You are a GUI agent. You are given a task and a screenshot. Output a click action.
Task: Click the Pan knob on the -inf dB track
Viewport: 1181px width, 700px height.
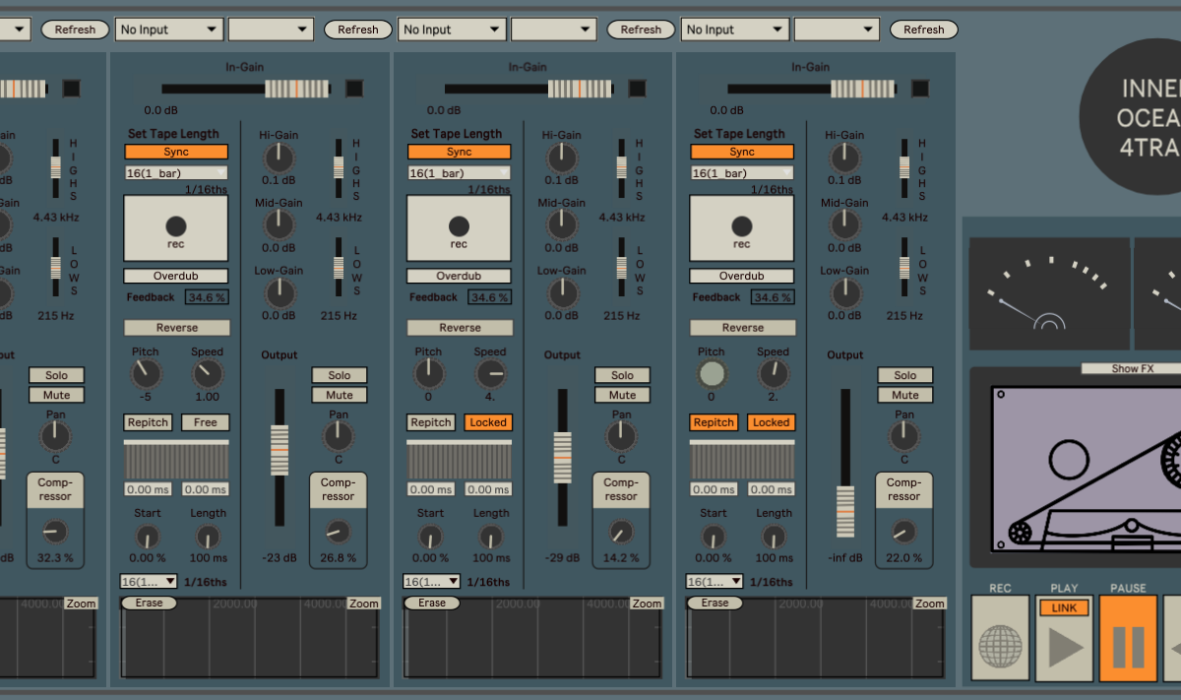pyautogui.click(x=903, y=436)
